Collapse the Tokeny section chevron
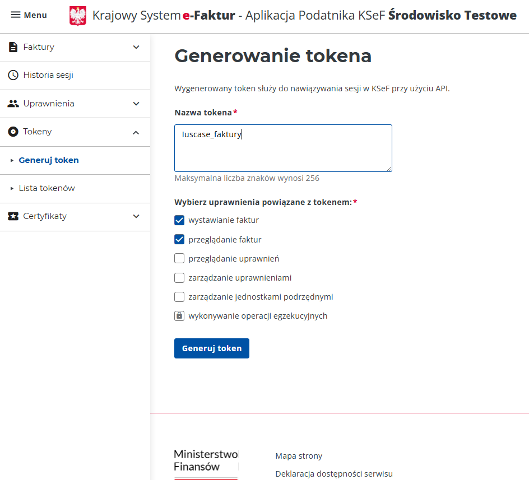Image resolution: width=529 pixels, height=480 pixels. click(x=136, y=132)
